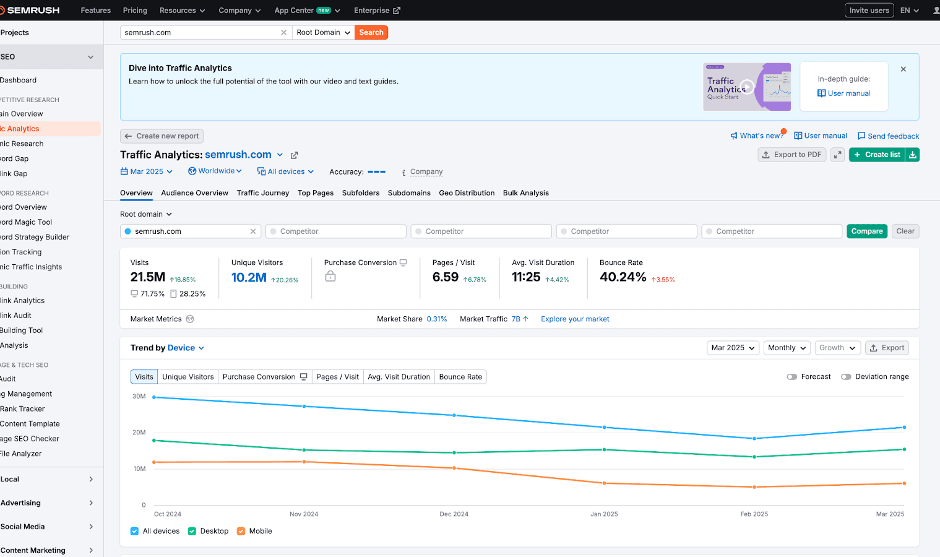940x557 pixels.
Task: Click the Market Metrics info icon
Action: tap(189, 319)
